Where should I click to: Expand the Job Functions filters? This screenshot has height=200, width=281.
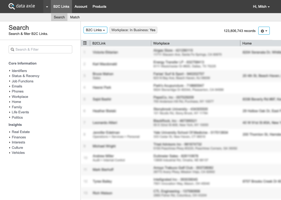point(22,81)
